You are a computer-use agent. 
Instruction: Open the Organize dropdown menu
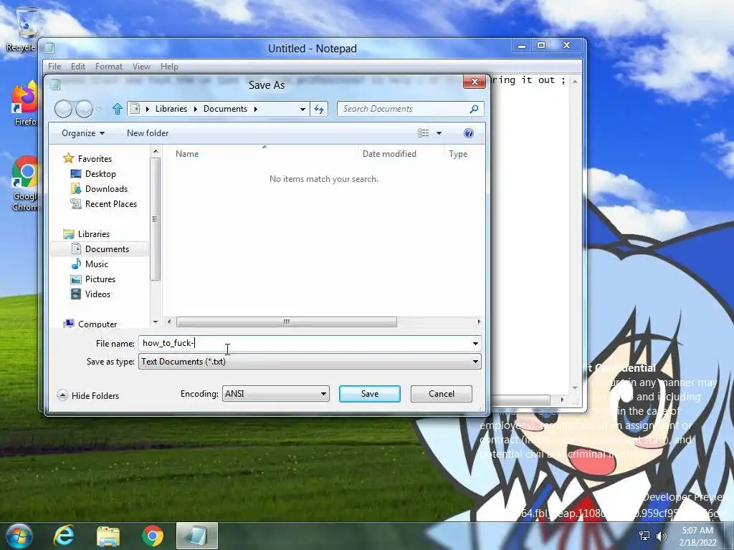83,133
